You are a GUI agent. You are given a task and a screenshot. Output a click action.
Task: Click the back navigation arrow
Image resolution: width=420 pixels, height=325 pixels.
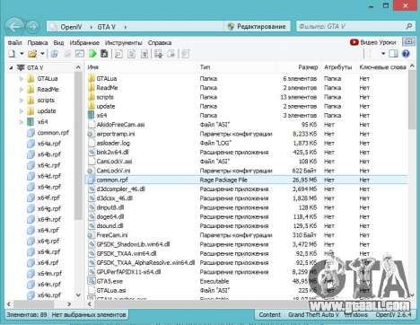[14, 26]
